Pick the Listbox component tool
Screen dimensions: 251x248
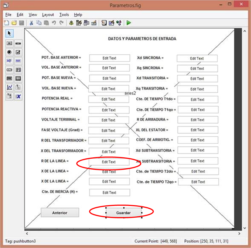[x=18, y=70]
